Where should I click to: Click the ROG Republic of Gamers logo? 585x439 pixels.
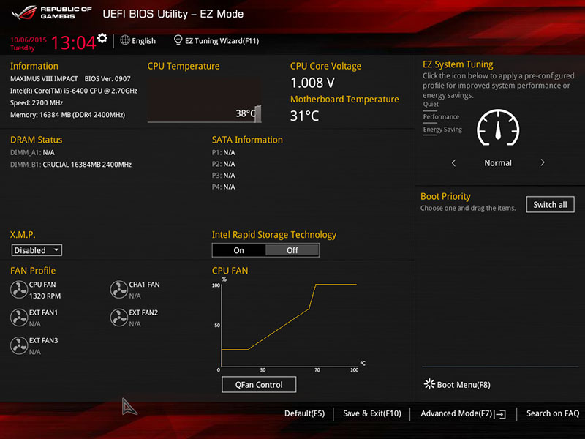tap(52, 12)
